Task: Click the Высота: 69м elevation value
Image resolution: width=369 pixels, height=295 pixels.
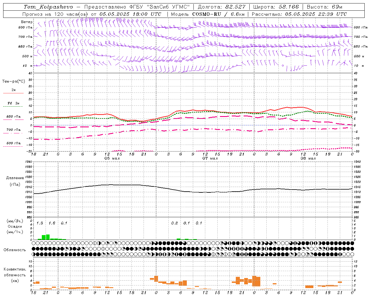Action: point(324,7)
